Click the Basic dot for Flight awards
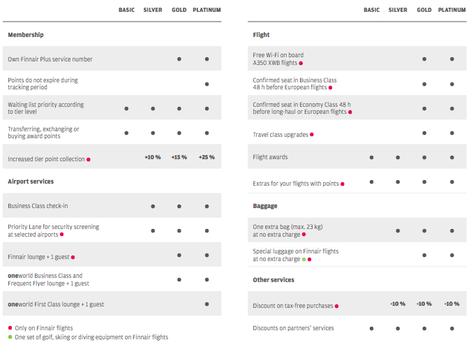Viewport: 471px width, 347px height. click(x=372, y=157)
